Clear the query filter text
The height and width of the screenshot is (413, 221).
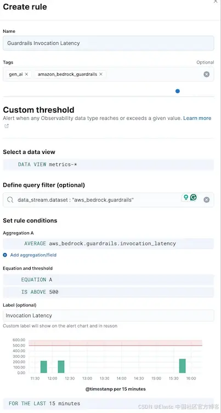207,200
